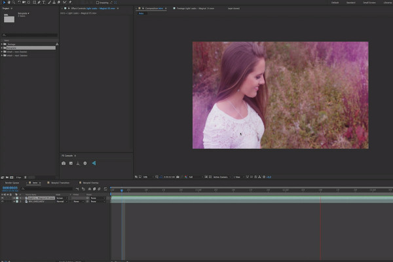The height and width of the screenshot is (262, 393).
Task: Open Normal blending mode dropdown
Action: coord(62,202)
